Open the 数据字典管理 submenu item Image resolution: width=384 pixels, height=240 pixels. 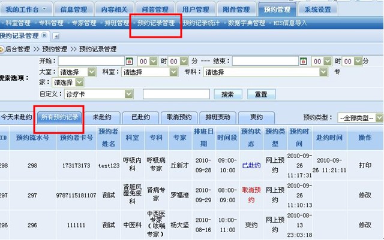247,23
